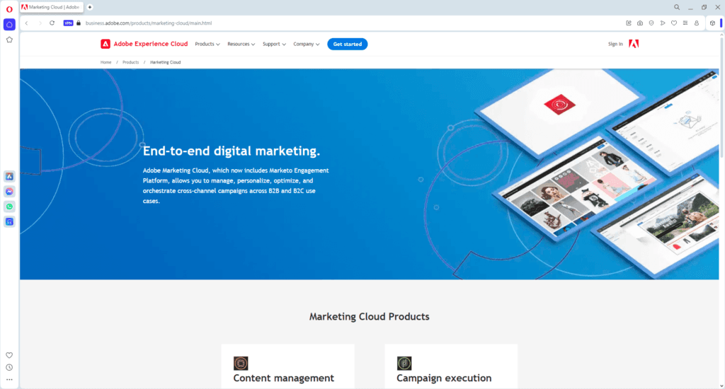Open a new tab with plus button
The width and height of the screenshot is (725, 389).
[x=90, y=7]
